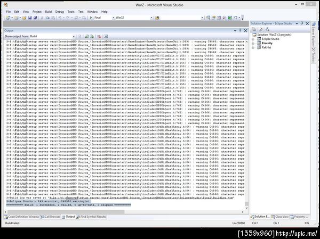This screenshot has height=239, width=320.
Task: Open the View menu
Action: pos(26,12)
